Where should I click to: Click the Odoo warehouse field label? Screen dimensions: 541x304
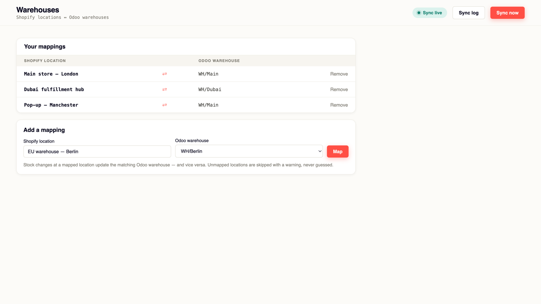click(x=192, y=141)
